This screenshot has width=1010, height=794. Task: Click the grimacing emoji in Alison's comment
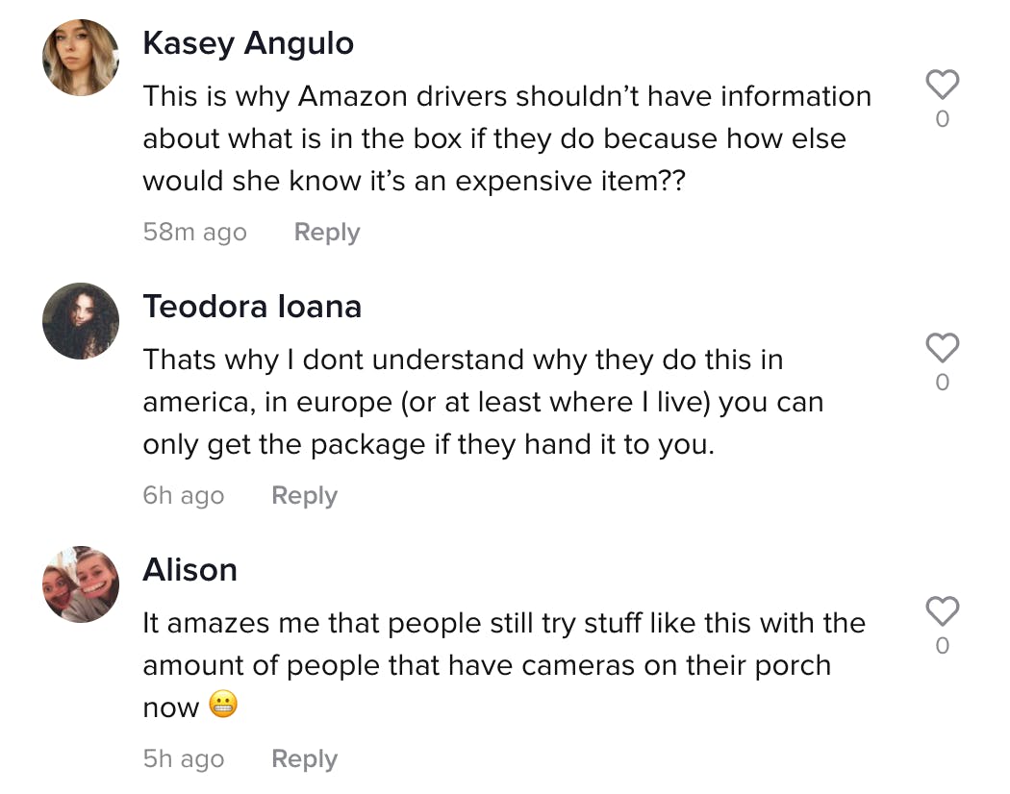click(x=223, y=705)
